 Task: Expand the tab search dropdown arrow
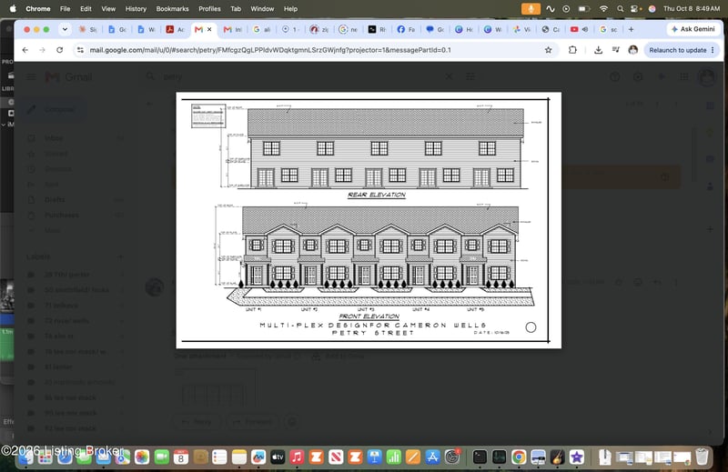(65, 29)
